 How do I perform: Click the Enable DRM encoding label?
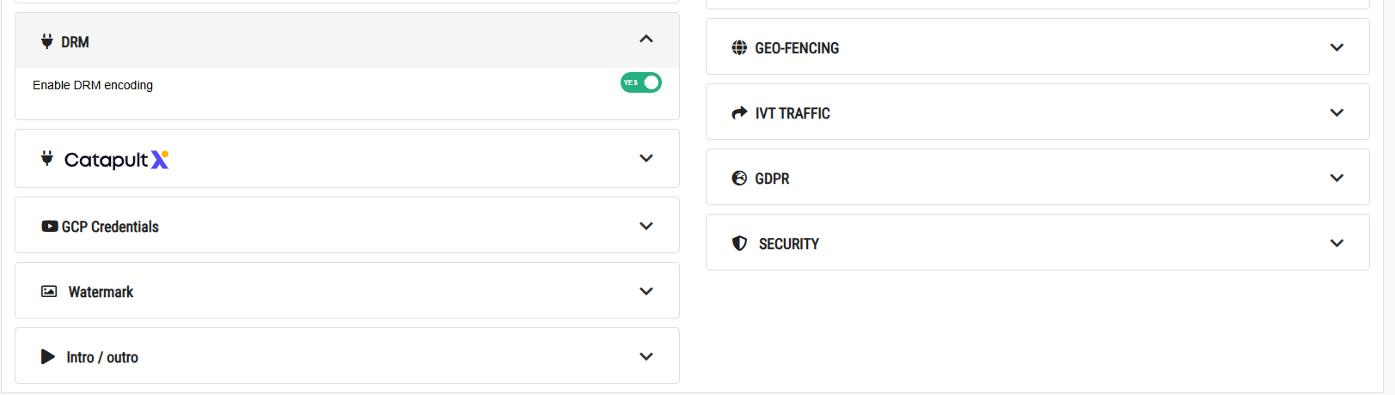[x=93, y=85]
